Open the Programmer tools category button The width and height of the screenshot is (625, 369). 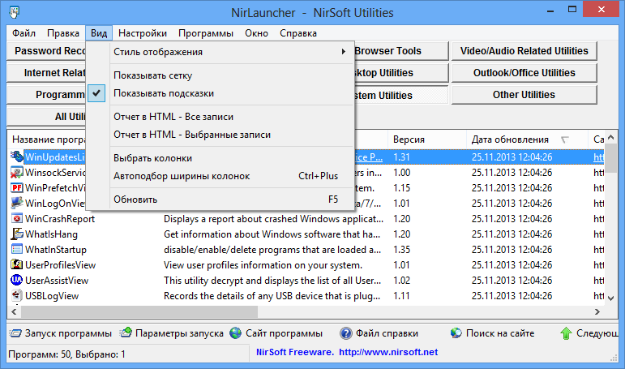click(x=47, y=95)
